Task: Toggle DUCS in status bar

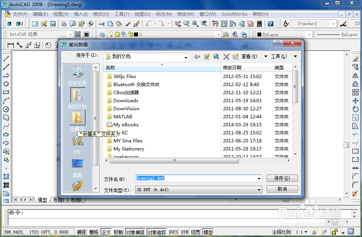Action: point(173,232)
